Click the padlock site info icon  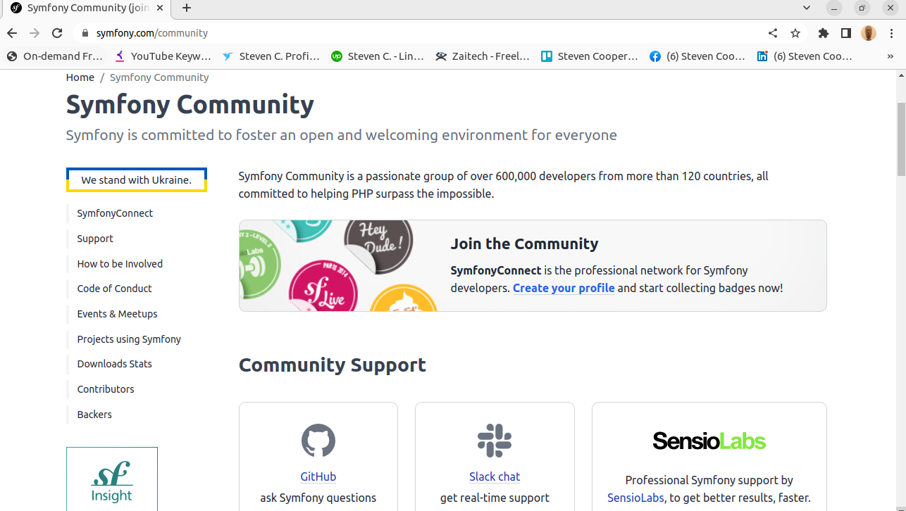pyautogui.click(x=85, y=33)
